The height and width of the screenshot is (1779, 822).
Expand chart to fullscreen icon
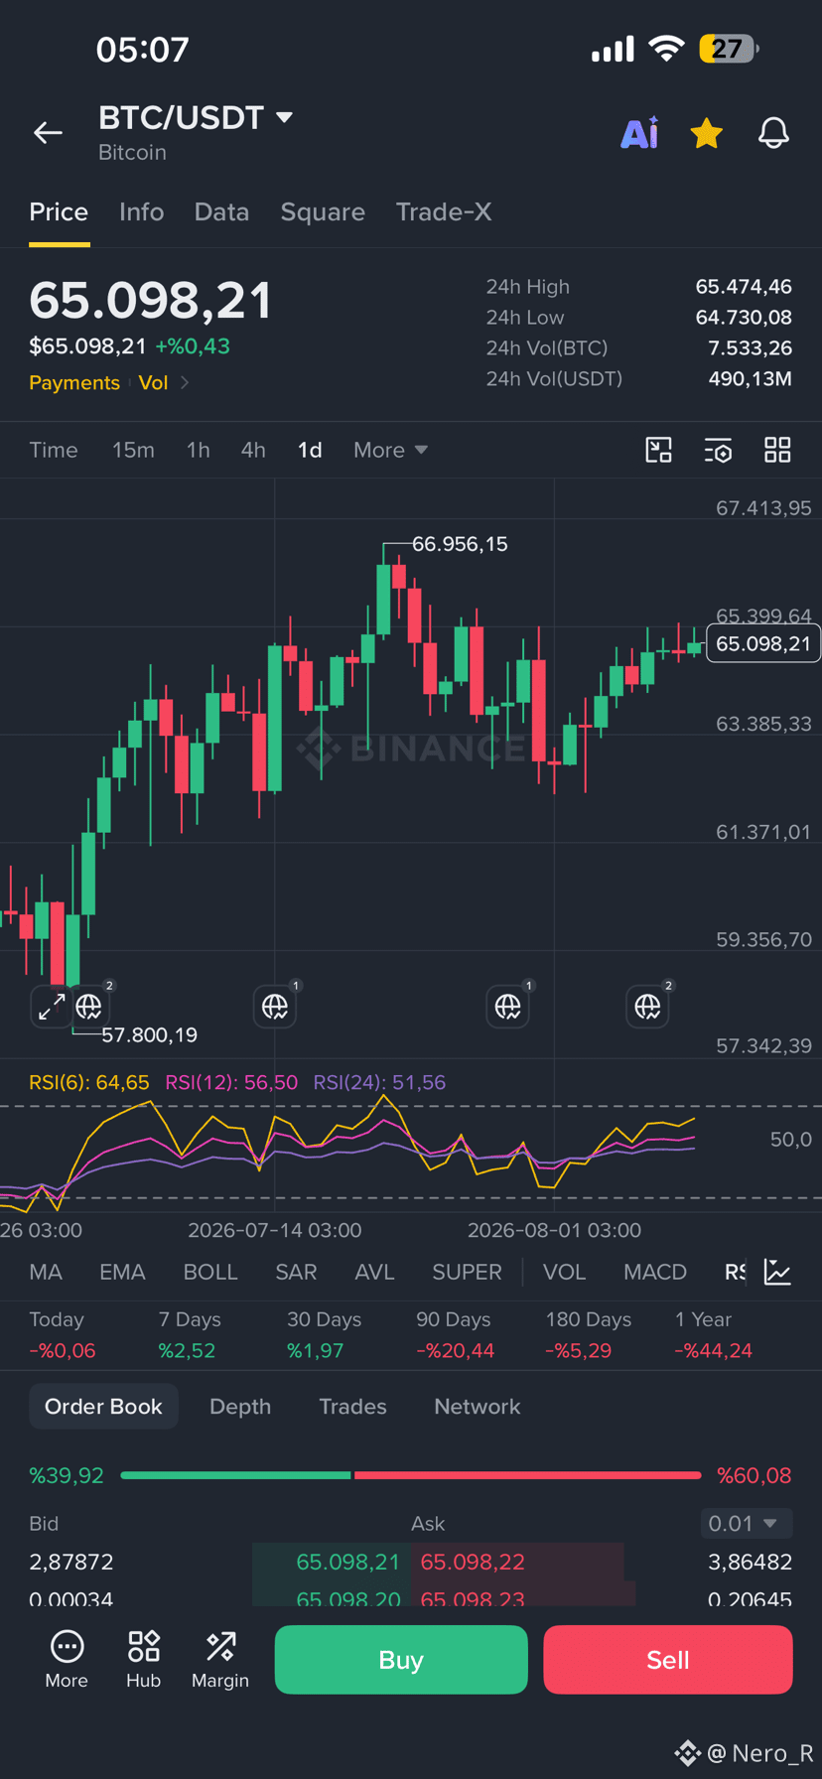tap(51, 1007)
